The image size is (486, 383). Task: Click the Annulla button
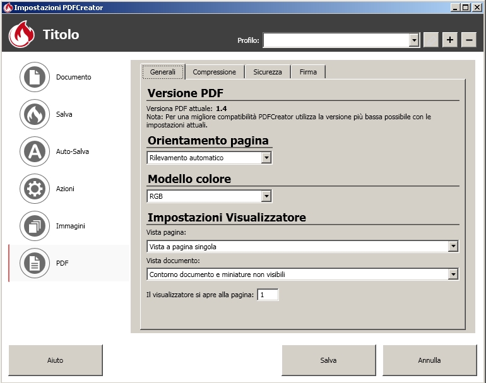[430, 360]
